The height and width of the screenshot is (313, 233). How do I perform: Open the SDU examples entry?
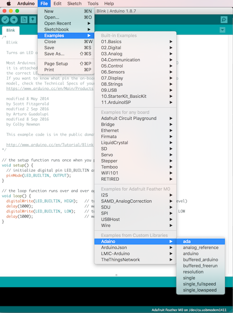(136, 207)
